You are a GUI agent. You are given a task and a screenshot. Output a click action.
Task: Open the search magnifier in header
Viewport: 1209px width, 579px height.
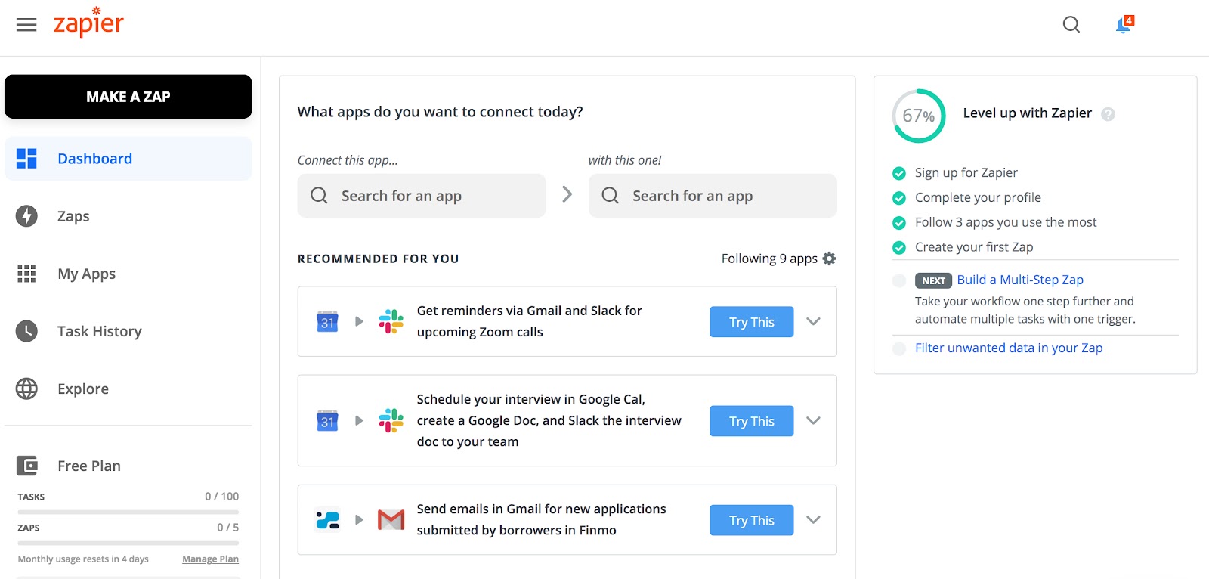coord(1071,25)
